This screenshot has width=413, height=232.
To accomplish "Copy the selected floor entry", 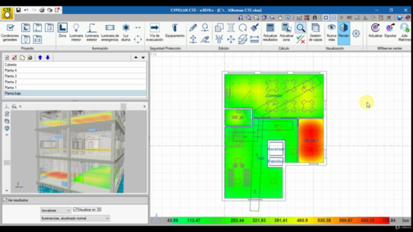I will pos(22,57).
